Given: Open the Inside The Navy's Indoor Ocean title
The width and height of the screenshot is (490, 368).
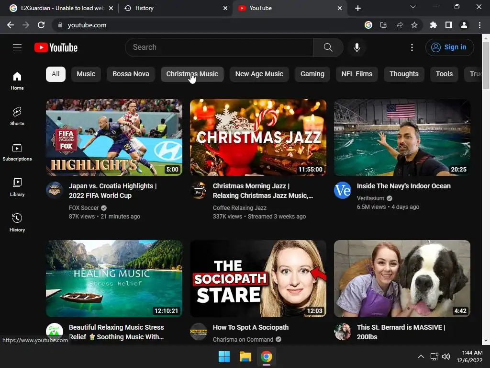Looking at the screenshot, I should [404, 186].
